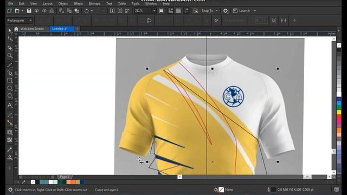This screenshot has width=347, height=195.
Task: Expand the Snap To dropdown
Action: [217, 11]
